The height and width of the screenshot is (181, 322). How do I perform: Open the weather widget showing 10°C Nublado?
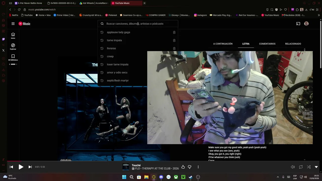point(10,177)
